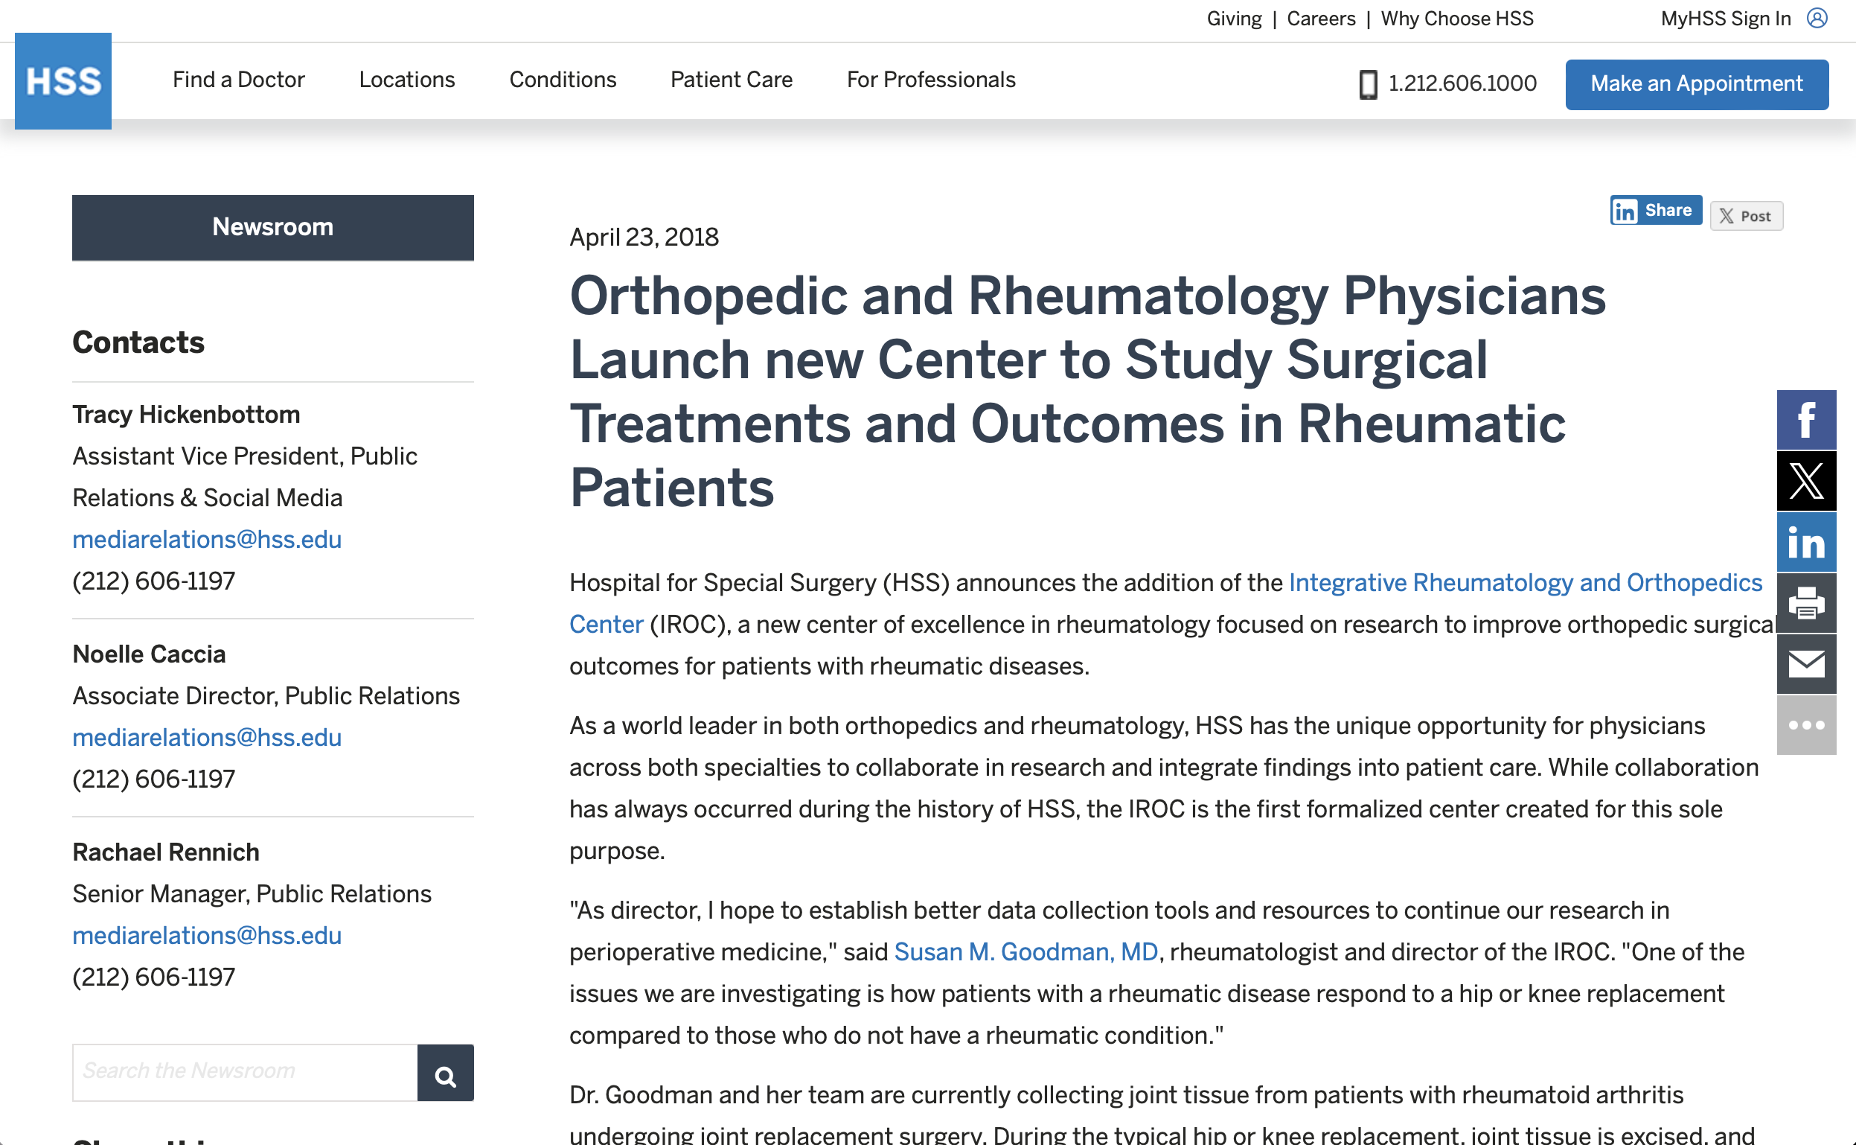Click the MyHSS user profile icon
1856x1145 pixels.
(1817, 18)
